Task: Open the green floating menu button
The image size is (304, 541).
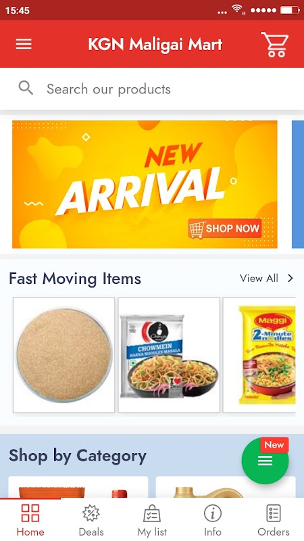Action: click(x=265, y=461)
